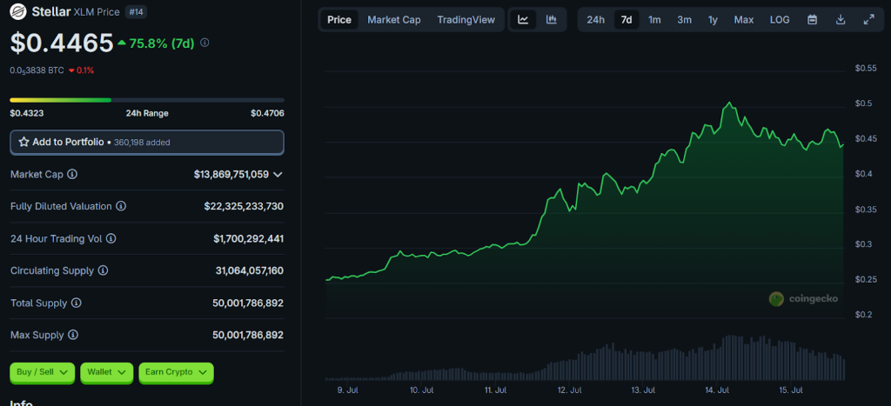
Task: Switch to line chart view icon
Action: (x=523, y=20)
